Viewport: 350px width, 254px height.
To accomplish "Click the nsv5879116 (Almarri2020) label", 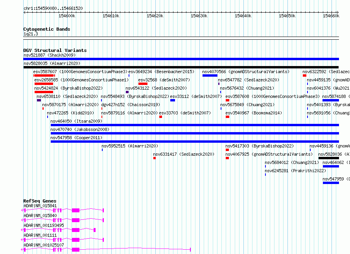I will pyautogui.click(x=129, y=113).
